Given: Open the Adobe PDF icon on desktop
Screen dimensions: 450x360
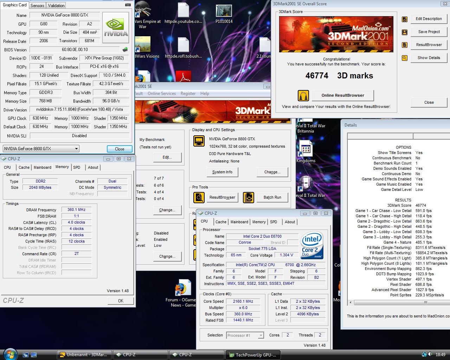Looking at the screenshot, I should 183,76.
